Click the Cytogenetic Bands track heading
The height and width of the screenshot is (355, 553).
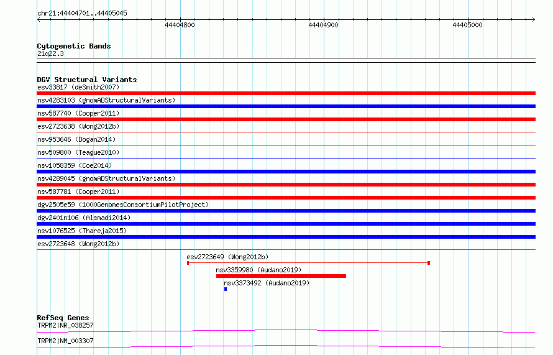click(74, 46)
